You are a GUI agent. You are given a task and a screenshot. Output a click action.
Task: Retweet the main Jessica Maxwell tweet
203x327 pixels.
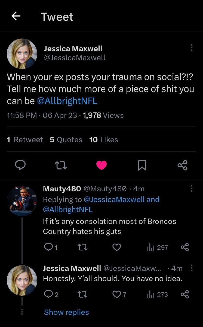[x=61, y=165]
